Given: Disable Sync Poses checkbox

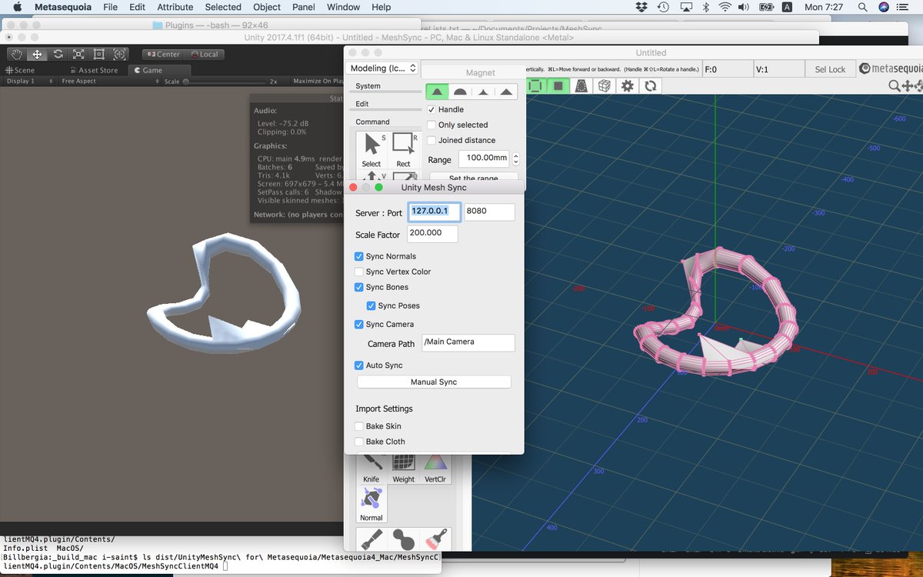Looking at the screenshot, I should 372,305.
